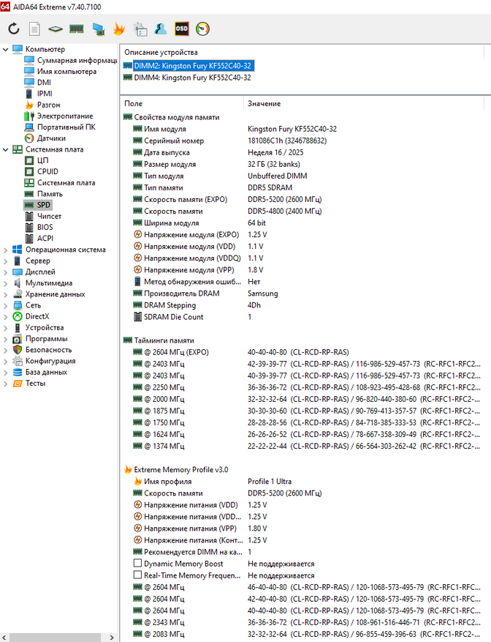Image resolution: width=491 pixels, height=642 pixels.
Task: Collapse the Системная плата parent node
Action: click(x=5, y=149)
